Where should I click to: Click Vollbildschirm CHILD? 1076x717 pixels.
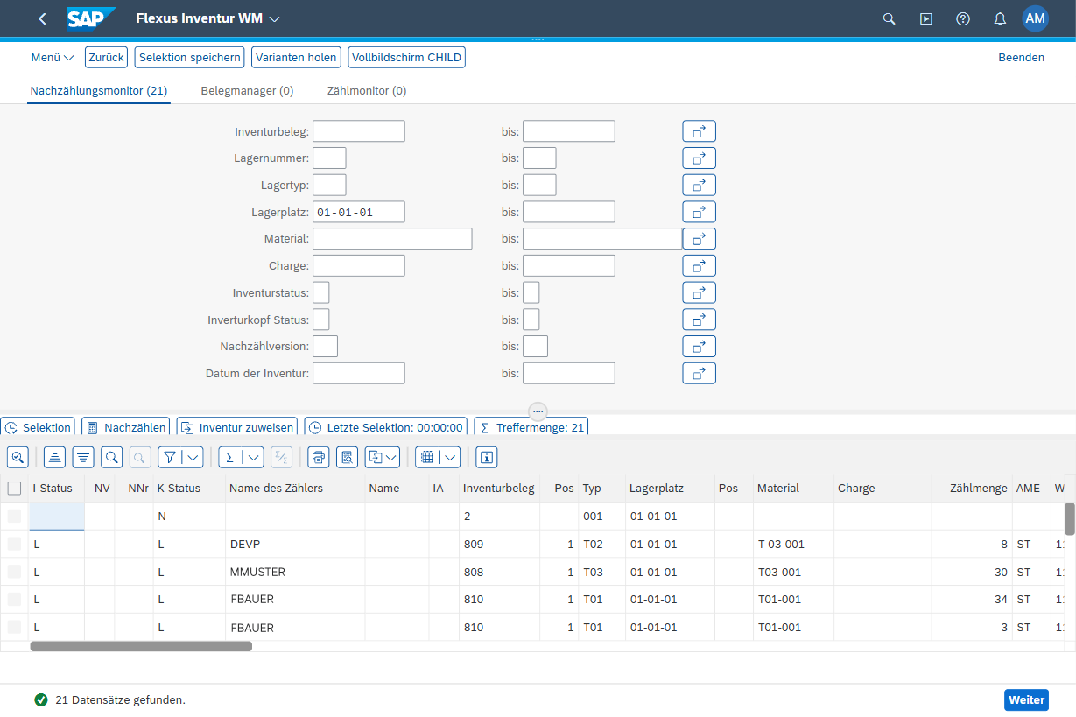coord(406,57)
